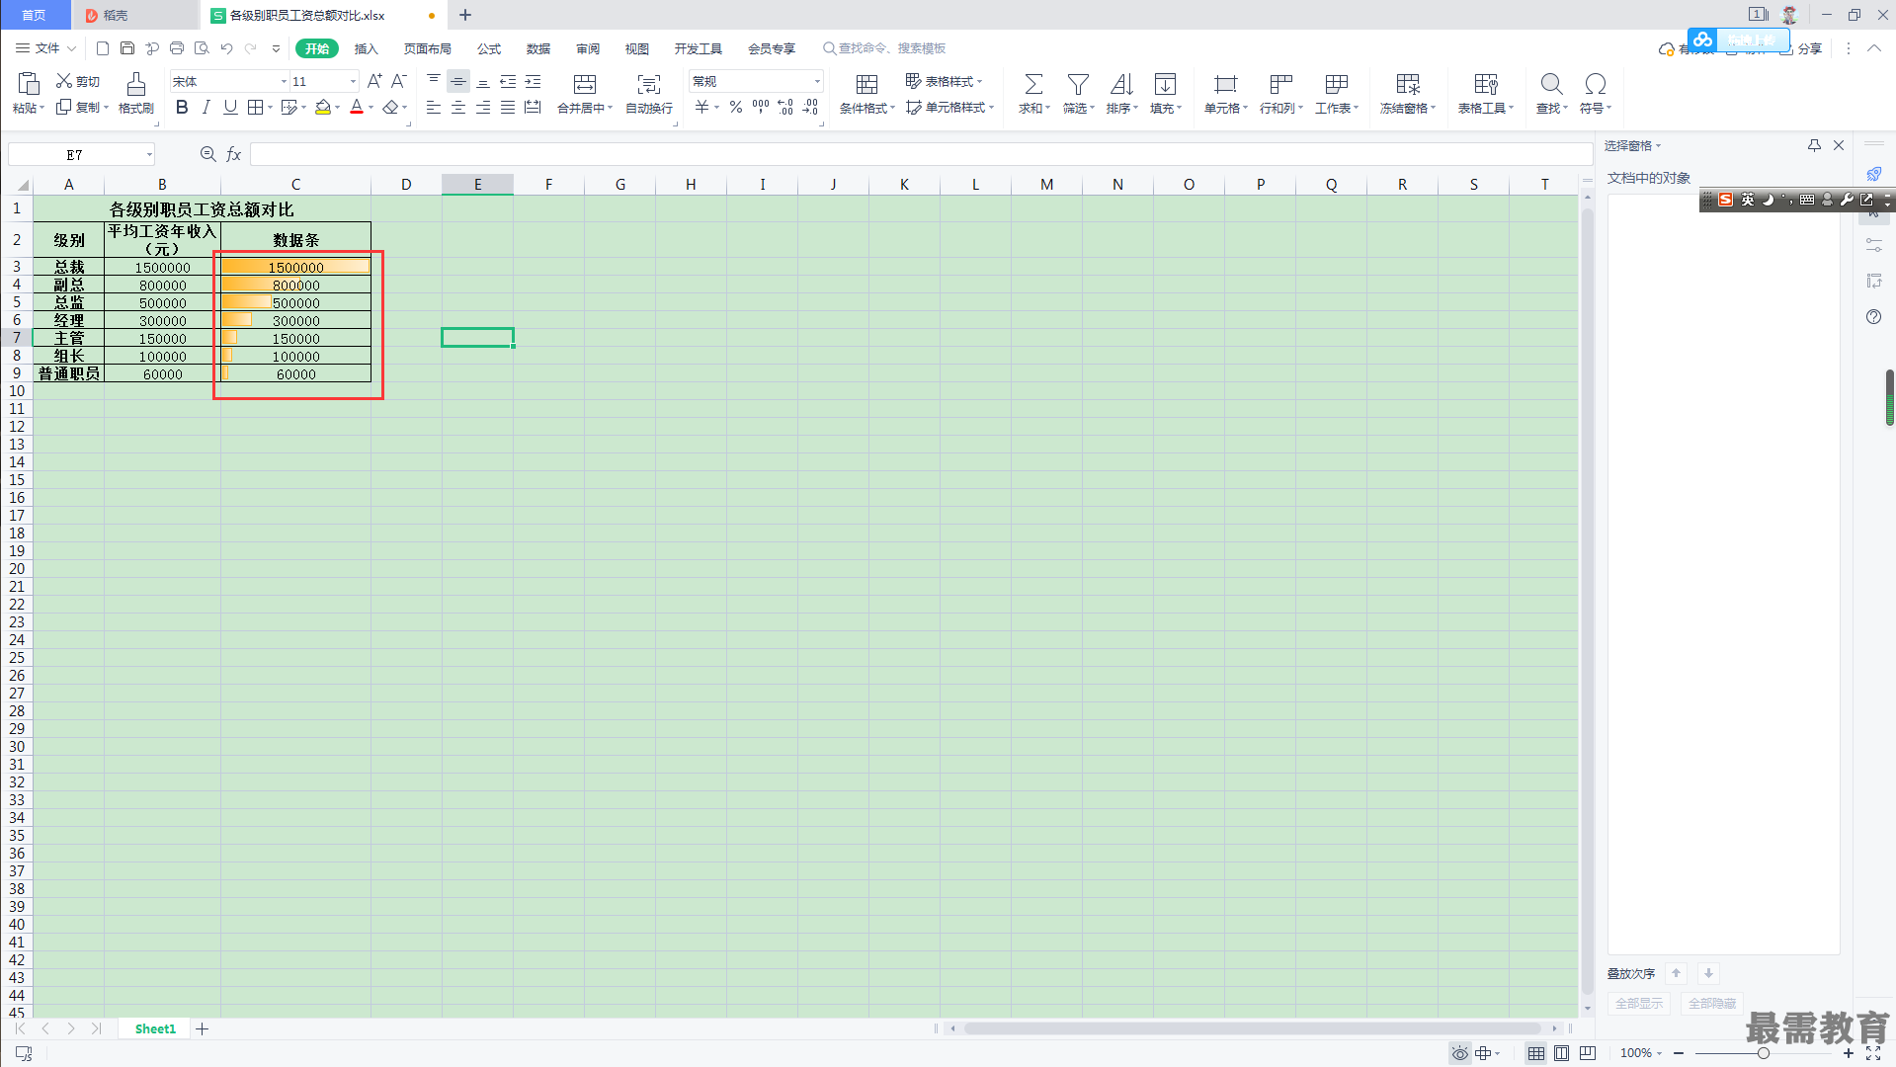Click the Sort (排序) icon
The width and height of the screenshot is (1896, 1067).
[x=1121, y=84]
